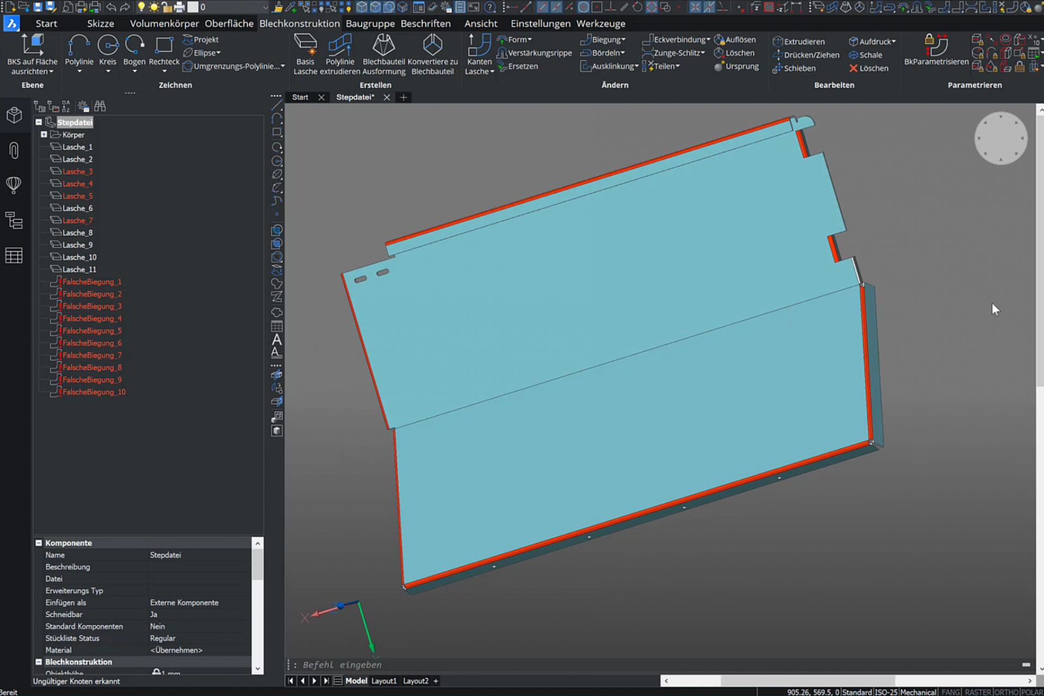
Task: Click Konvertiere zu Blechbauteil tool
Action: click(433, 54)
